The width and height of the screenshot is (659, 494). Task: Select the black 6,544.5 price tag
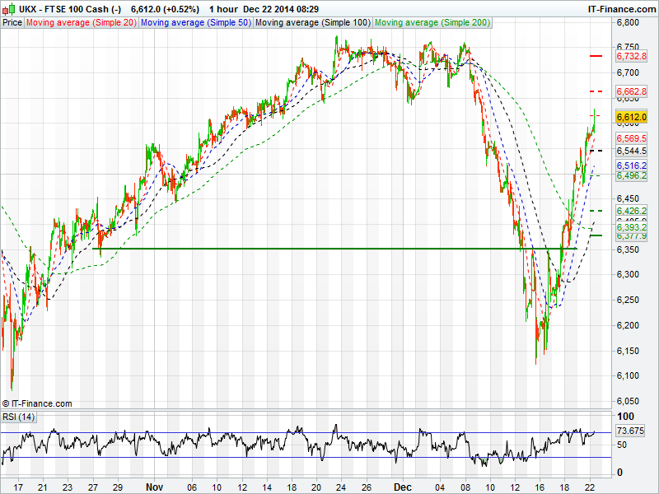click(631, 151)
